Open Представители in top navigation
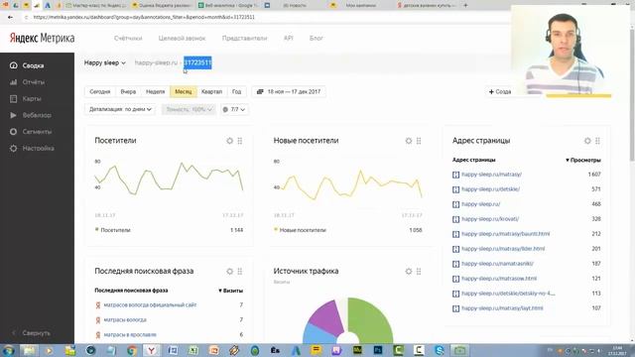 pyautogui.click(x=245, y=38)
